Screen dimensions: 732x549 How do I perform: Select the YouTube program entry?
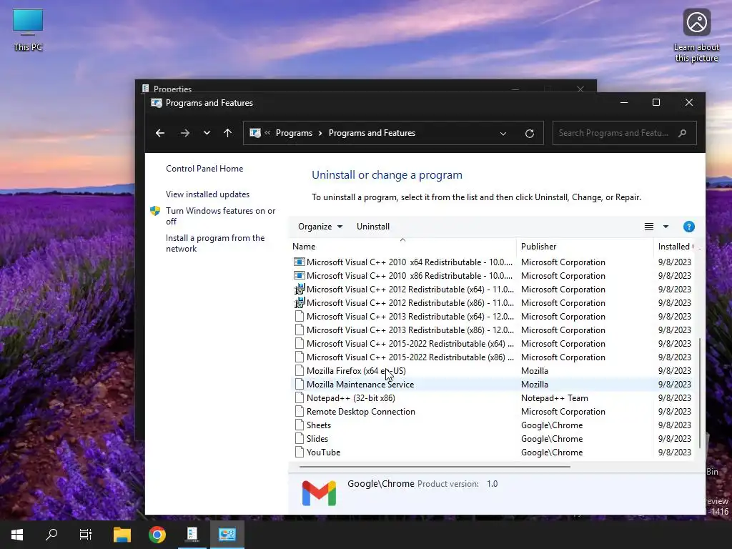coord(492,452)
